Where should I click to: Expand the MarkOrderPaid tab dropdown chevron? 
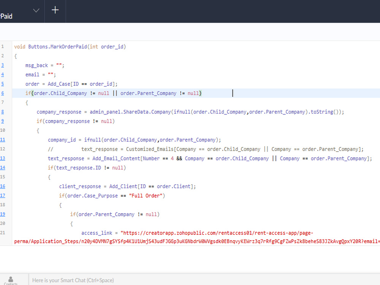36,10
